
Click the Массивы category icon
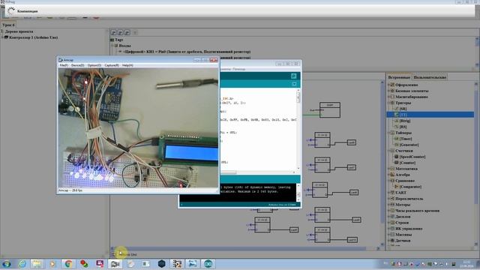tap(392, 235)
